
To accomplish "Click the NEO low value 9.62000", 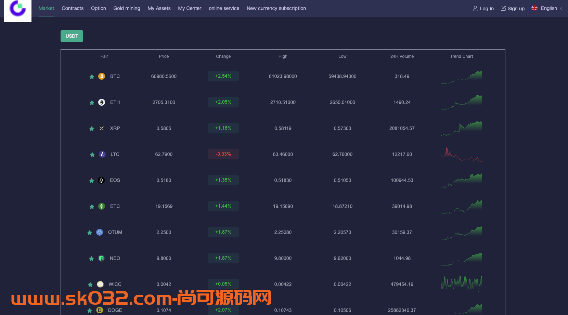I will point(343,258).
